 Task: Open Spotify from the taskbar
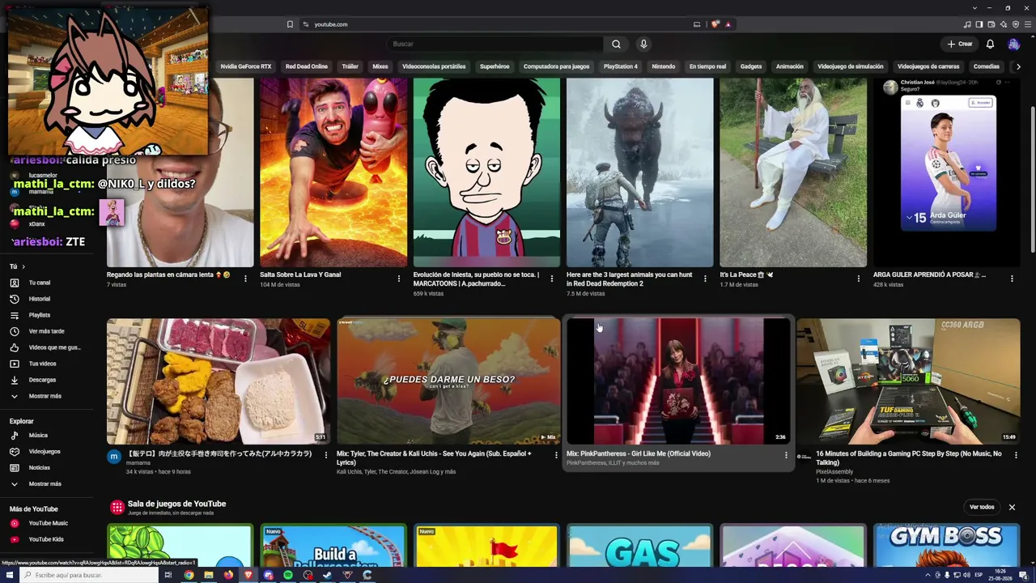point(288,575)
